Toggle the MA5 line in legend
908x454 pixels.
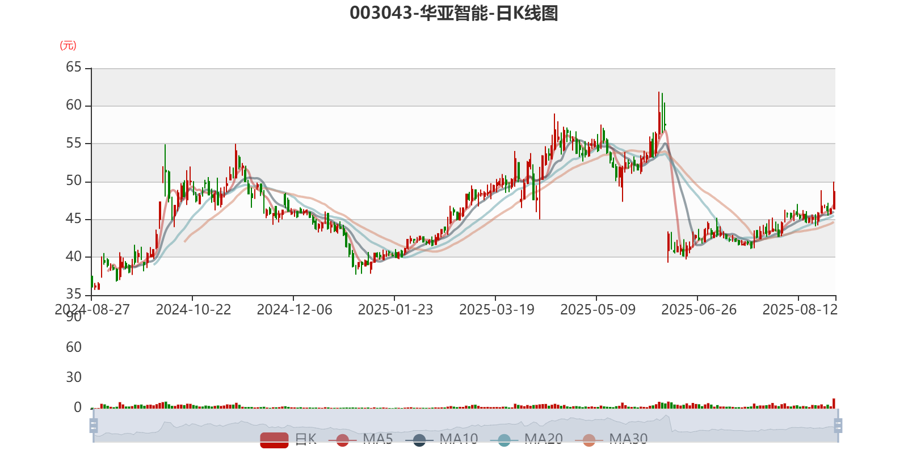tap(360, 439)
